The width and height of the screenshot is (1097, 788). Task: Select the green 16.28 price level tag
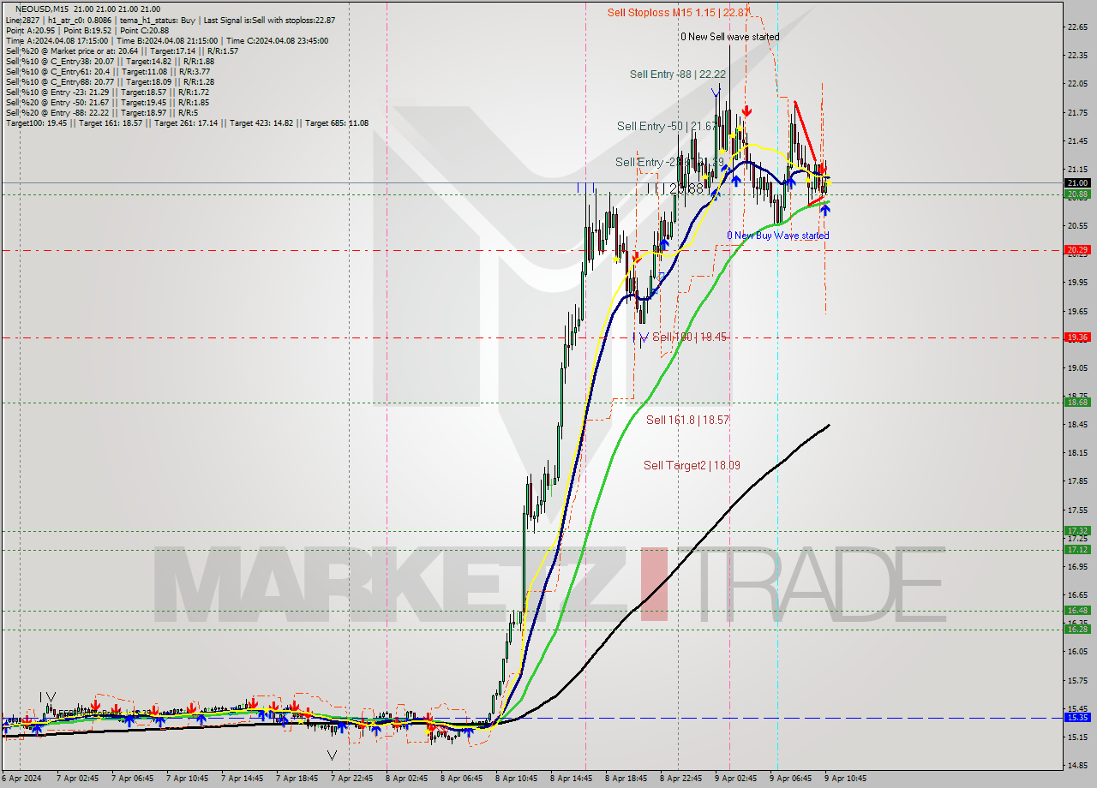point(1077,630)
